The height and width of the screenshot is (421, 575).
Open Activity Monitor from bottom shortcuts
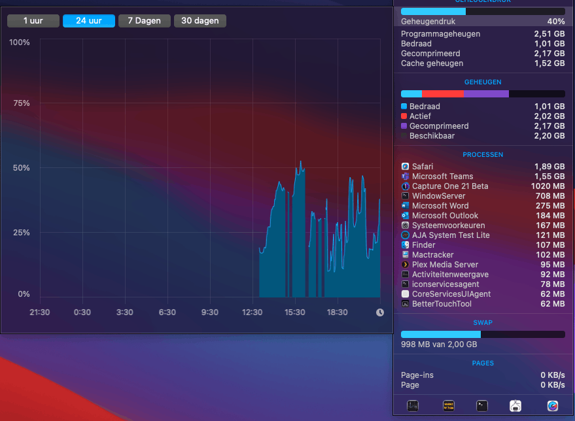tap(413, 405)
